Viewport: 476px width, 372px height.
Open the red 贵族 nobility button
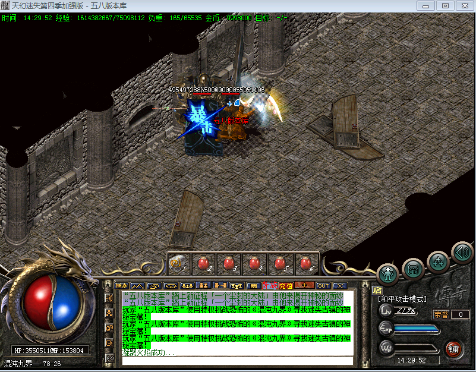point(270,286)
